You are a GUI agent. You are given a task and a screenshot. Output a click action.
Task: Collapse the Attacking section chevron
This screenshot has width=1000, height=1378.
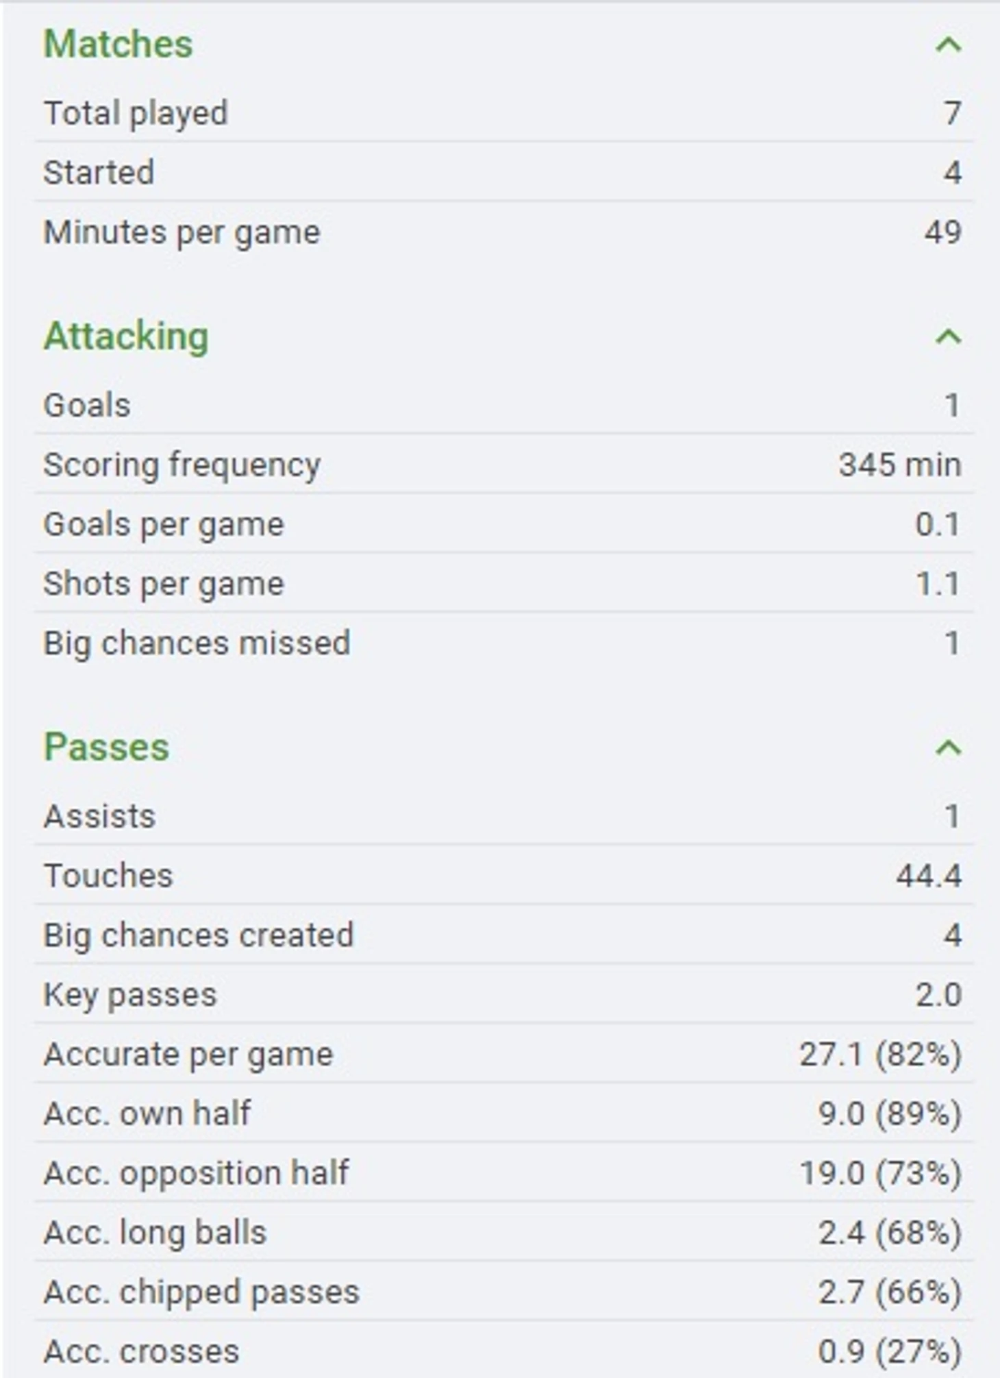click(x=949, y=336)
